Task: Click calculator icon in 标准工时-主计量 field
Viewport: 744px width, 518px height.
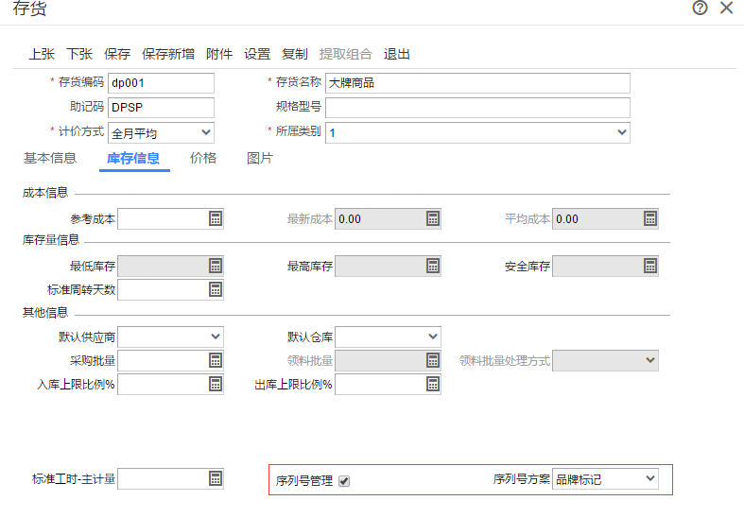Action: [x=216, y=478]
